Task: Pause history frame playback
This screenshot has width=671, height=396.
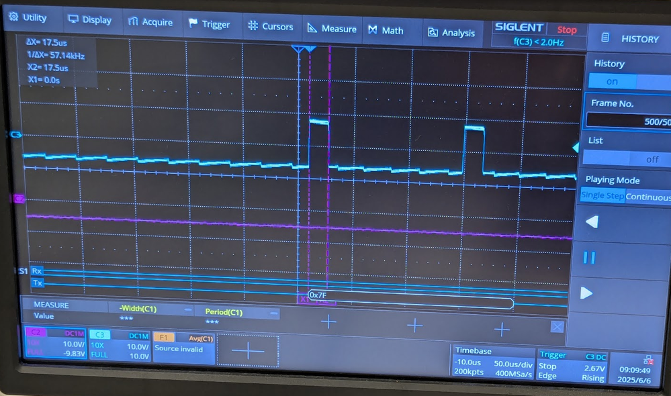Action: (589, 258)
